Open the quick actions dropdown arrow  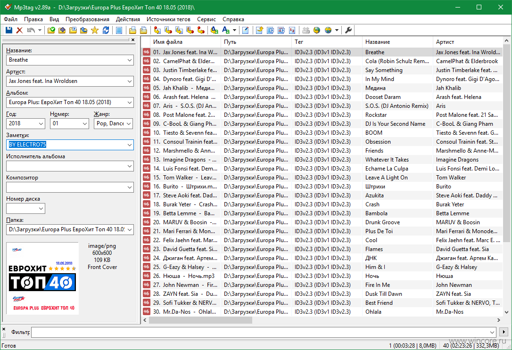(x=234, y=30)
